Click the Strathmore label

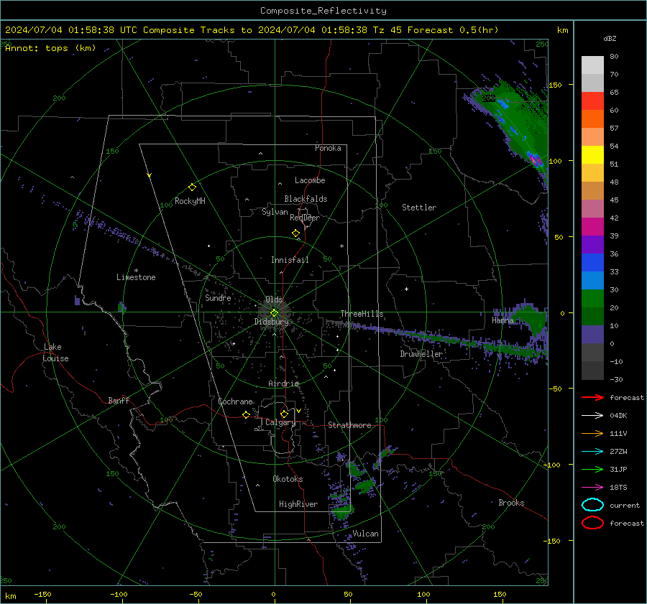349,425
